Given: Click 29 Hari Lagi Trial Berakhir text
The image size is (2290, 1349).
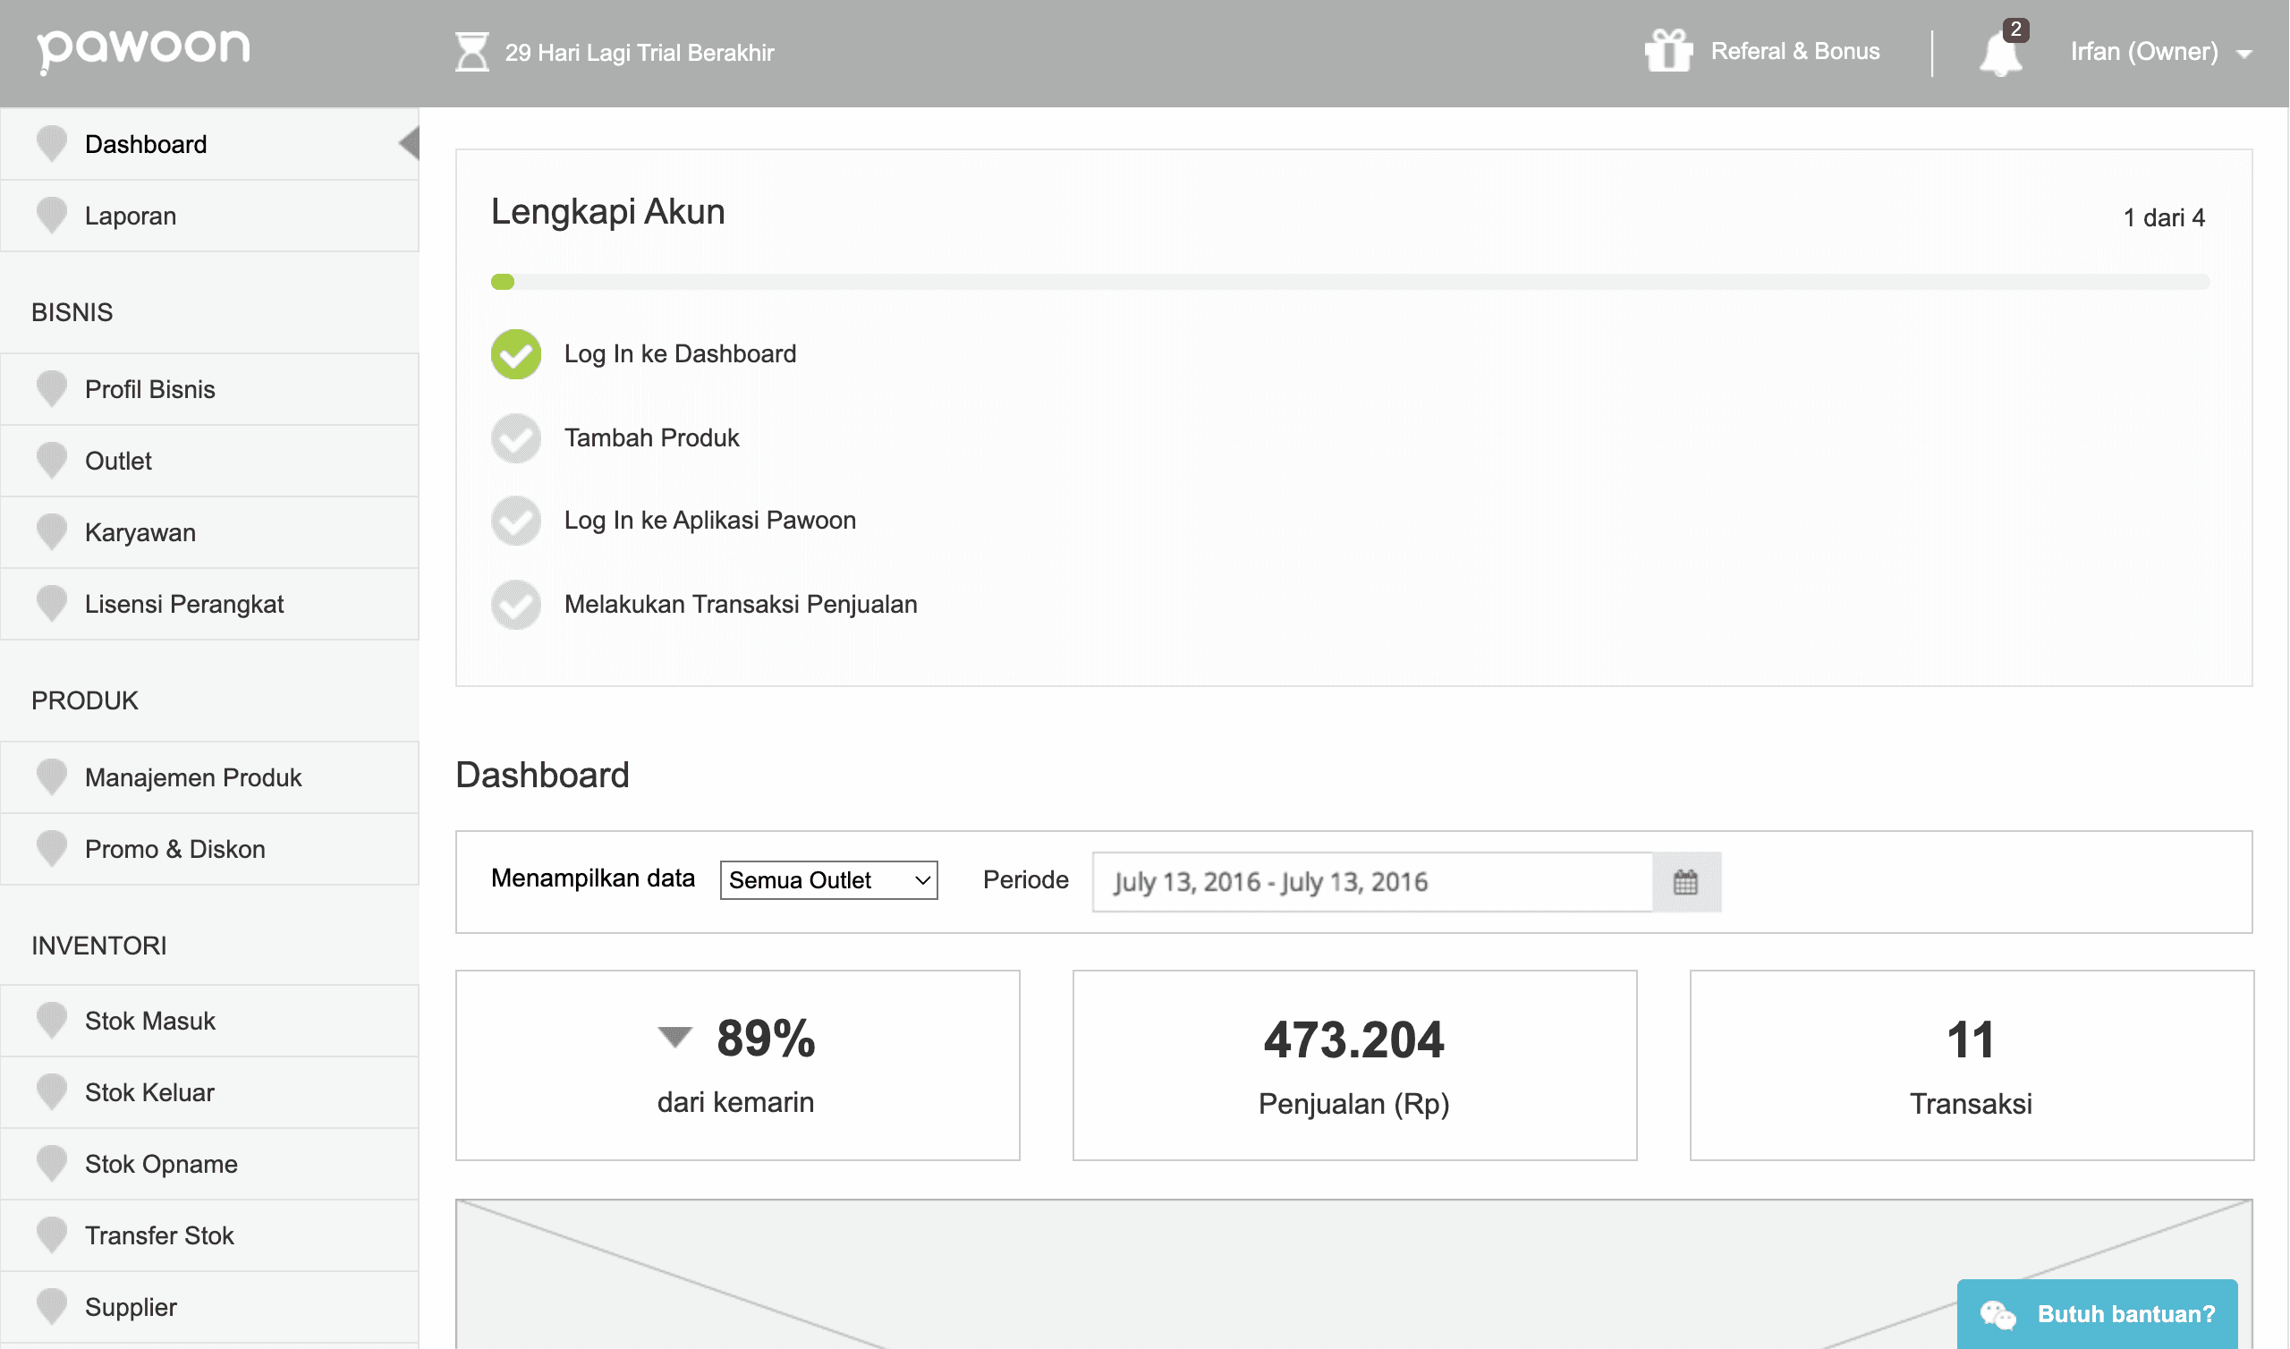Looking at the screenshot, I should pos(640,53).
